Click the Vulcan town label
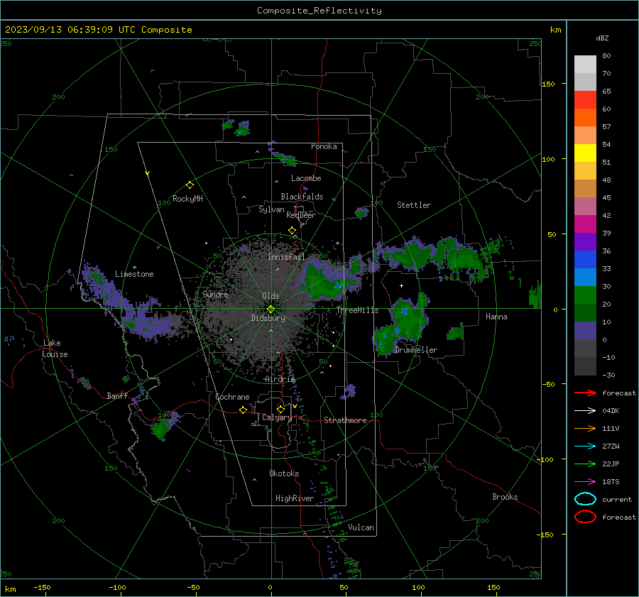The image size is (639, 597). click(361, 527)
